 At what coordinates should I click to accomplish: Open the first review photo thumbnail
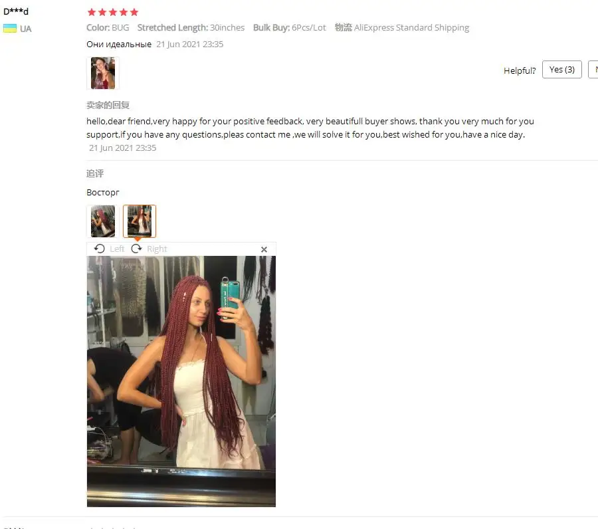[103, 73]
